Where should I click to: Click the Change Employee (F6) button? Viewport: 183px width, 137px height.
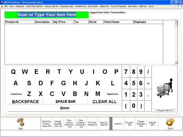[x=141, y=124]
